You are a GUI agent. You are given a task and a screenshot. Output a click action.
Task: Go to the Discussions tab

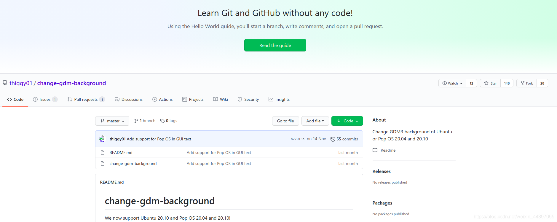129,99
